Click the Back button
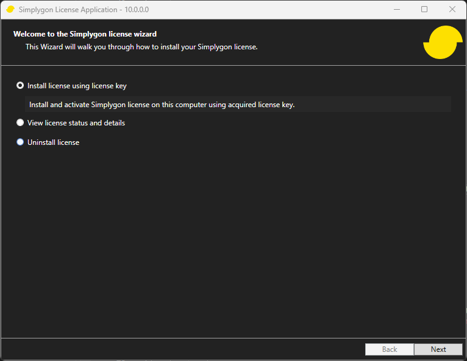This screenshot has width=467, height=361. pyautogui.click(x=389, y=349)
